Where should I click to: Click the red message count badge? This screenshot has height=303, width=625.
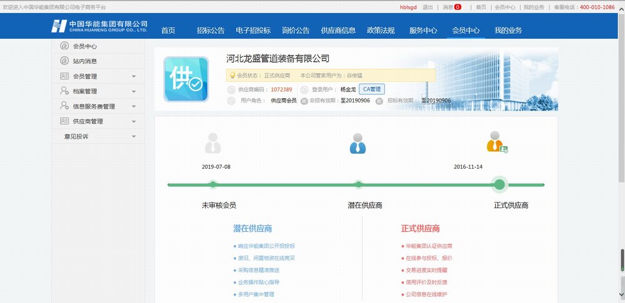[457, 7]
